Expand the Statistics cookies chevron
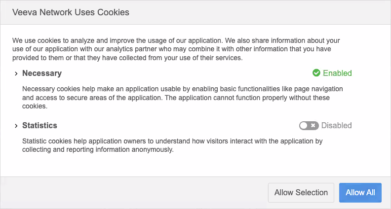This screenshot has width=391, height=209. 16,126
